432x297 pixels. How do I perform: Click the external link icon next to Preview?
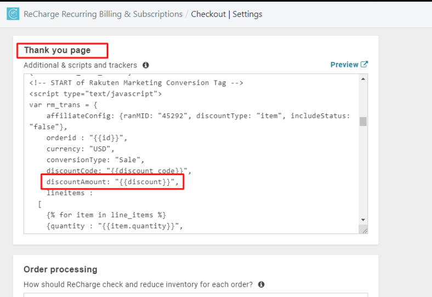click(364, 65)
